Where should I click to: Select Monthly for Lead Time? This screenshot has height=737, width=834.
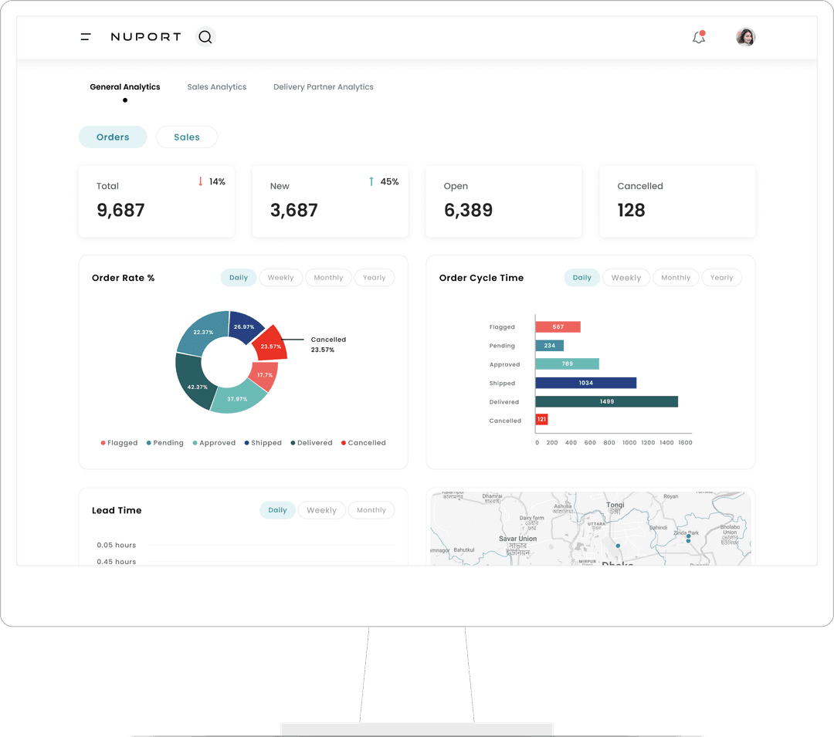pos(371,510)
